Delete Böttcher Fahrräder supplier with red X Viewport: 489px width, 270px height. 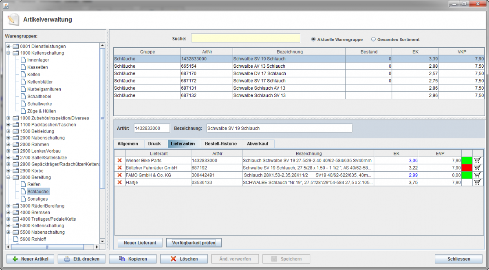(x=120, y=168)
